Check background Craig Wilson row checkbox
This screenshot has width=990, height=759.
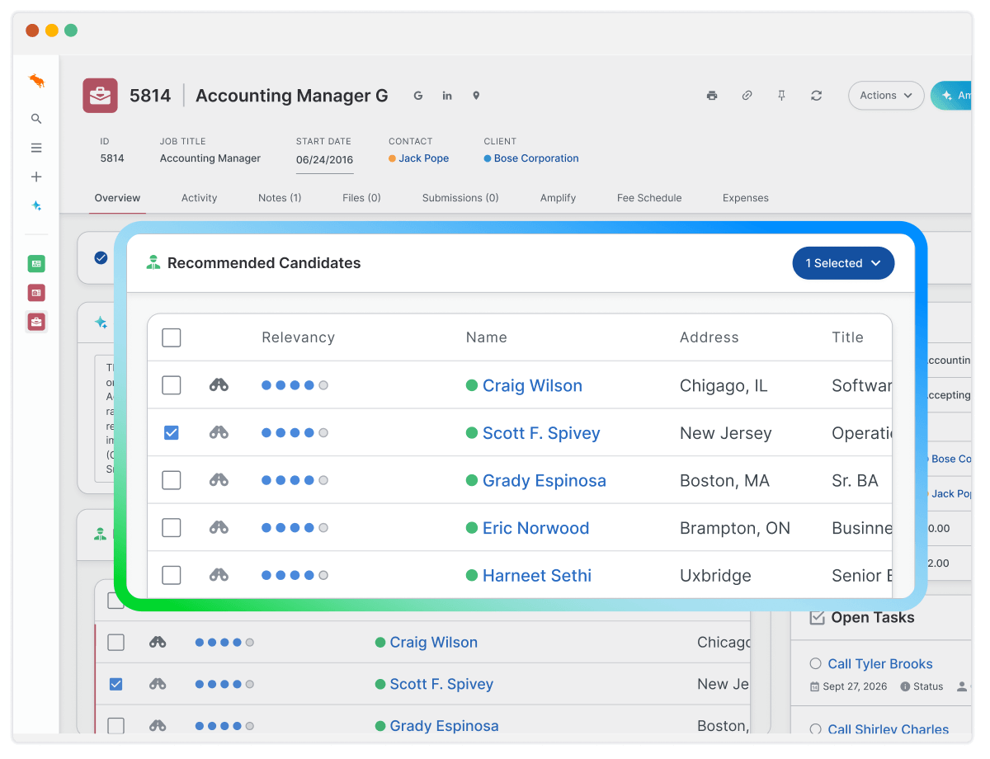click(x=116, y=642)
